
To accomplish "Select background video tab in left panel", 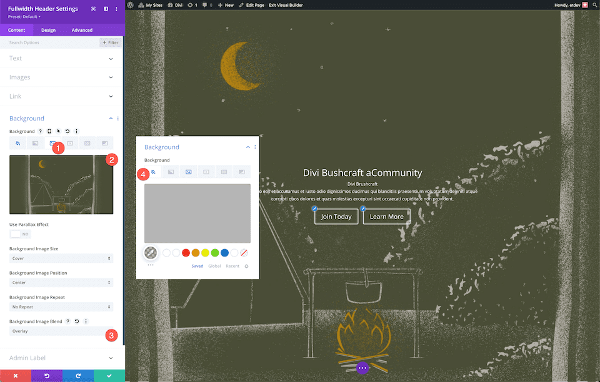I will (x=70, y=144).
